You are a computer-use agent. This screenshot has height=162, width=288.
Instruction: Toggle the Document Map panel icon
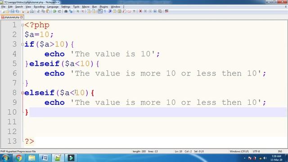(x=119, y=11)
